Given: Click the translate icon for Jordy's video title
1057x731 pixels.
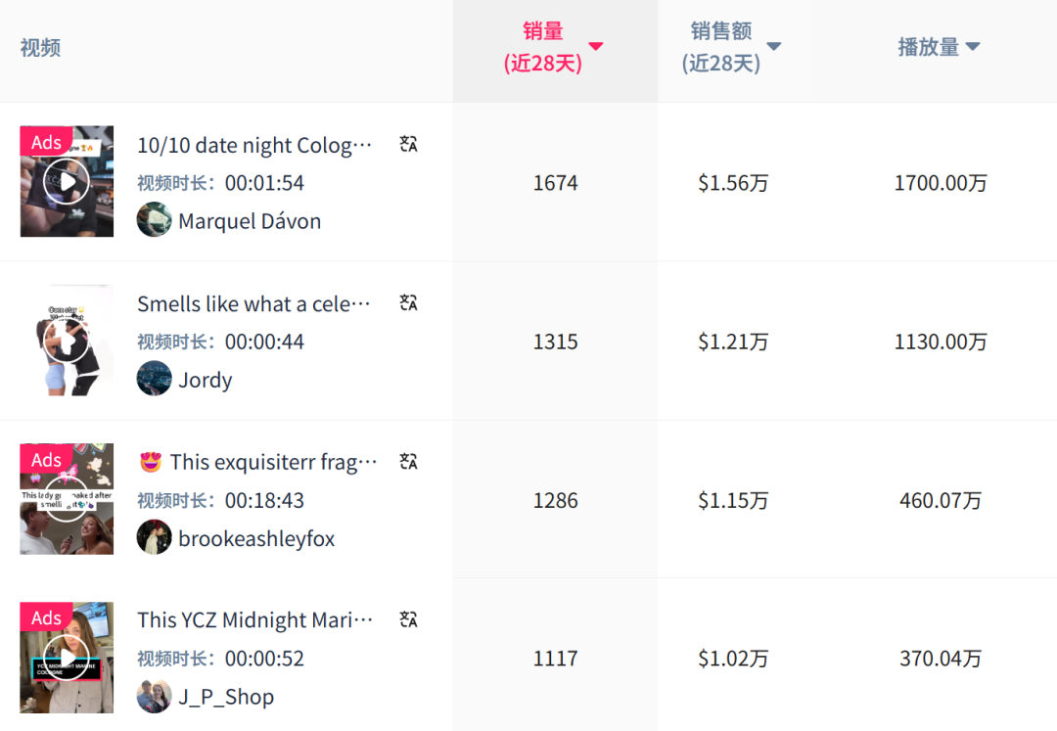Looking at the screenshot, I should point(408,302).
